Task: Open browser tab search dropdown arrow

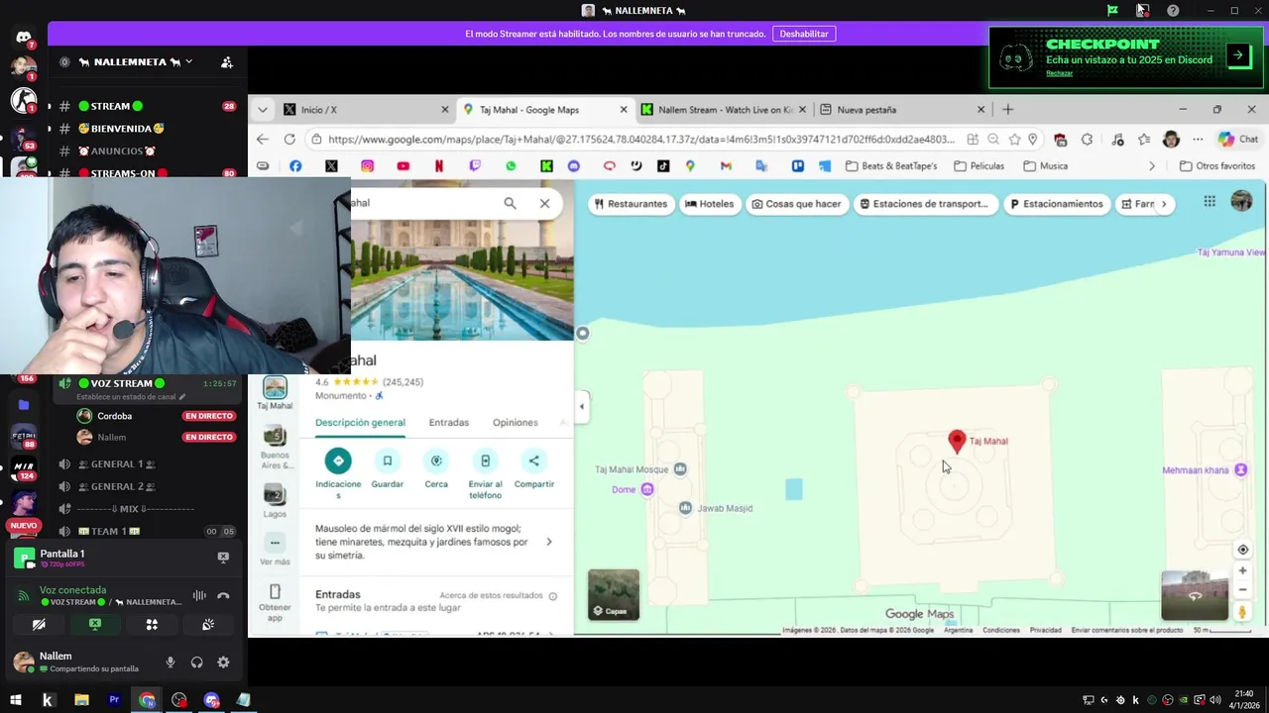Action: click(x=263, y=110)
